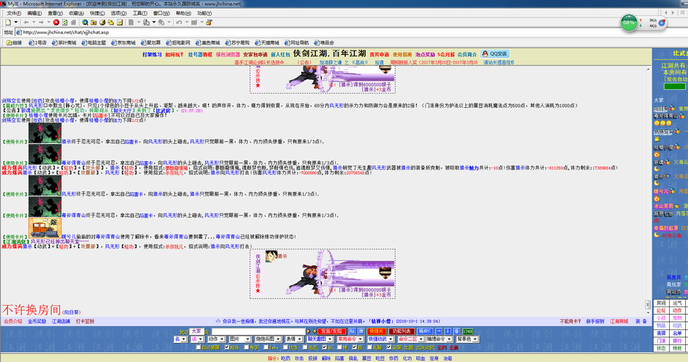Click the 1号店 bookmark icon
Image resolution: width=688 pixels, height=362 pixels.
[31, 43]
